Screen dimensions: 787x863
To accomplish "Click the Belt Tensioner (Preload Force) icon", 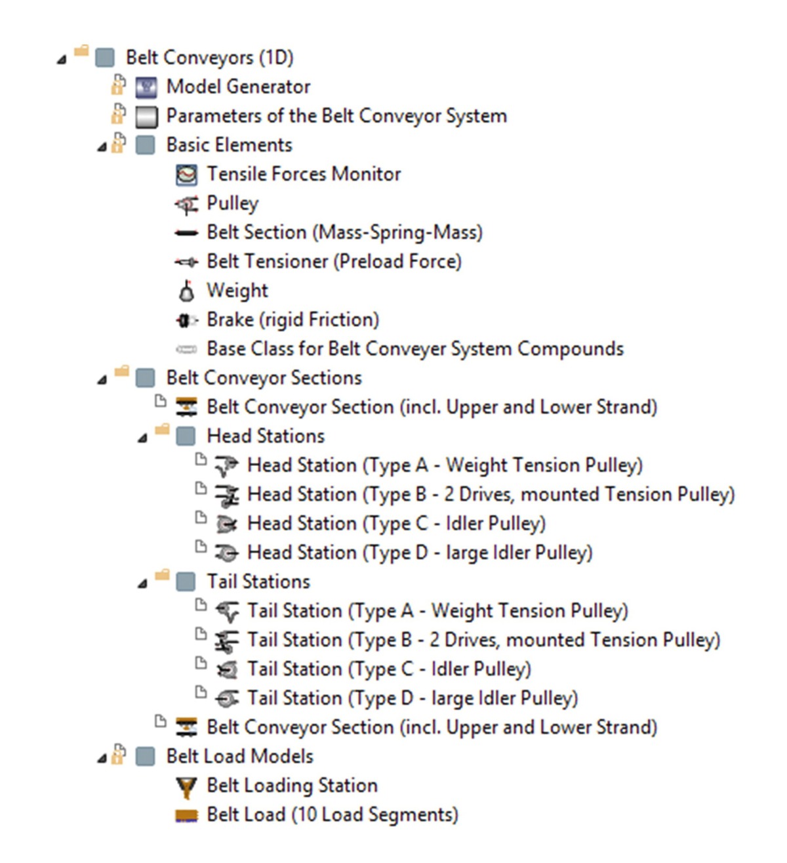I will tap(186, 262).
